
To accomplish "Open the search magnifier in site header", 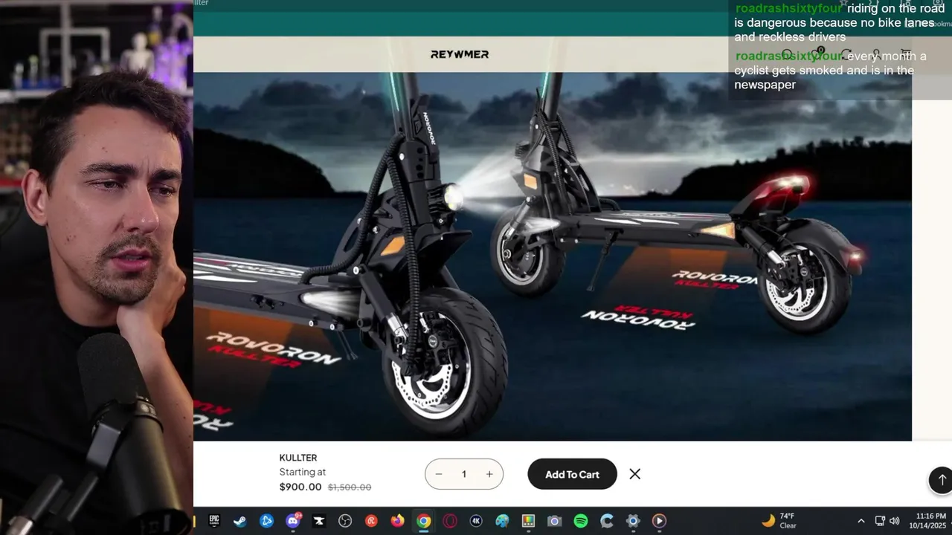I will point(788,55).
